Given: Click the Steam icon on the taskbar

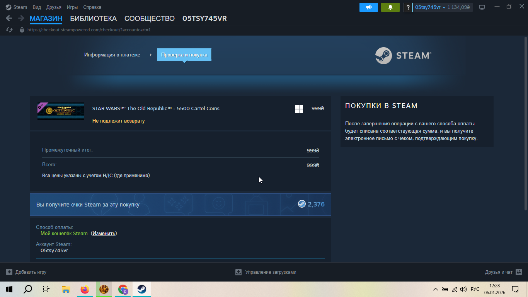Looking at the screenshot, I should 142,289.
